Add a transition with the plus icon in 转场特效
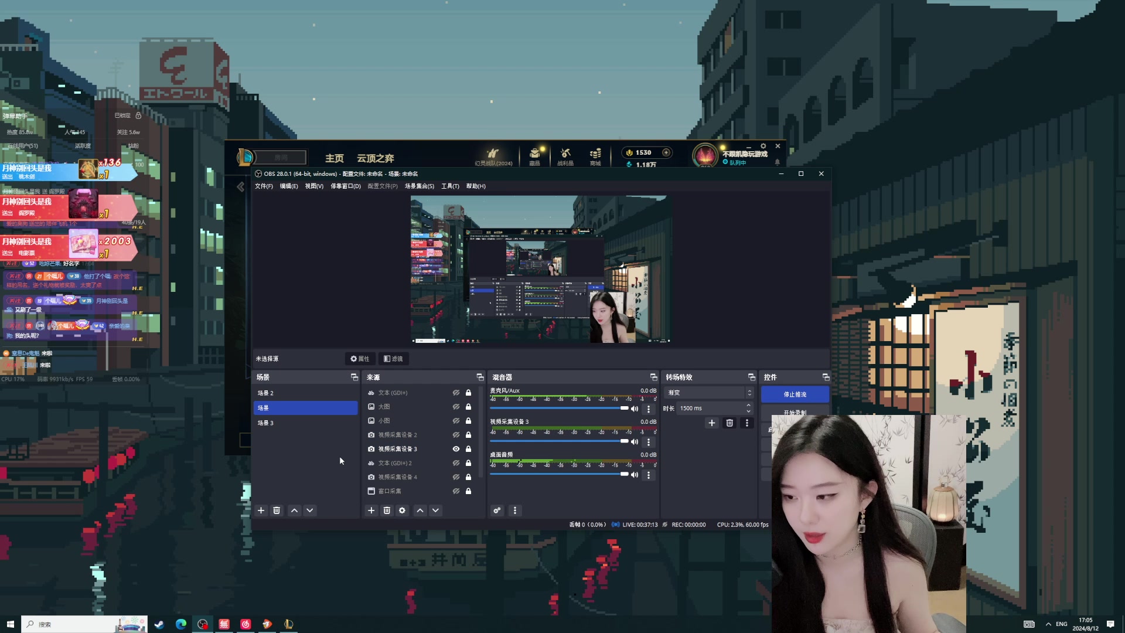This screenshot has width=1125, height=633. (712, 423)
